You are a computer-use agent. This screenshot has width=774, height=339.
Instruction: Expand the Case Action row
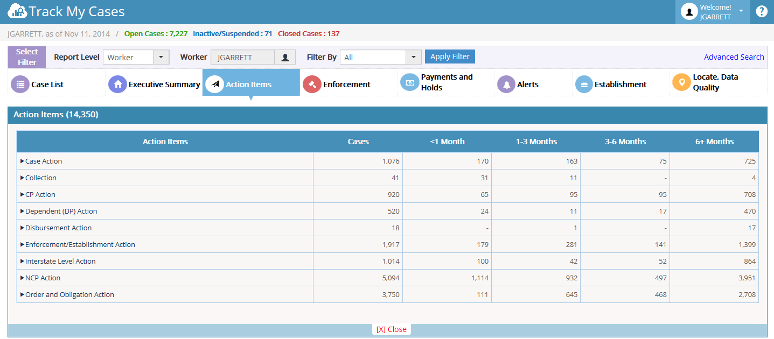point(23,161)
